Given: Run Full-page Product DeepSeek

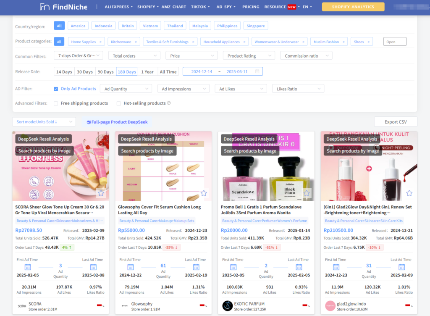Looking at the screenshot, I should click(117, 122).
